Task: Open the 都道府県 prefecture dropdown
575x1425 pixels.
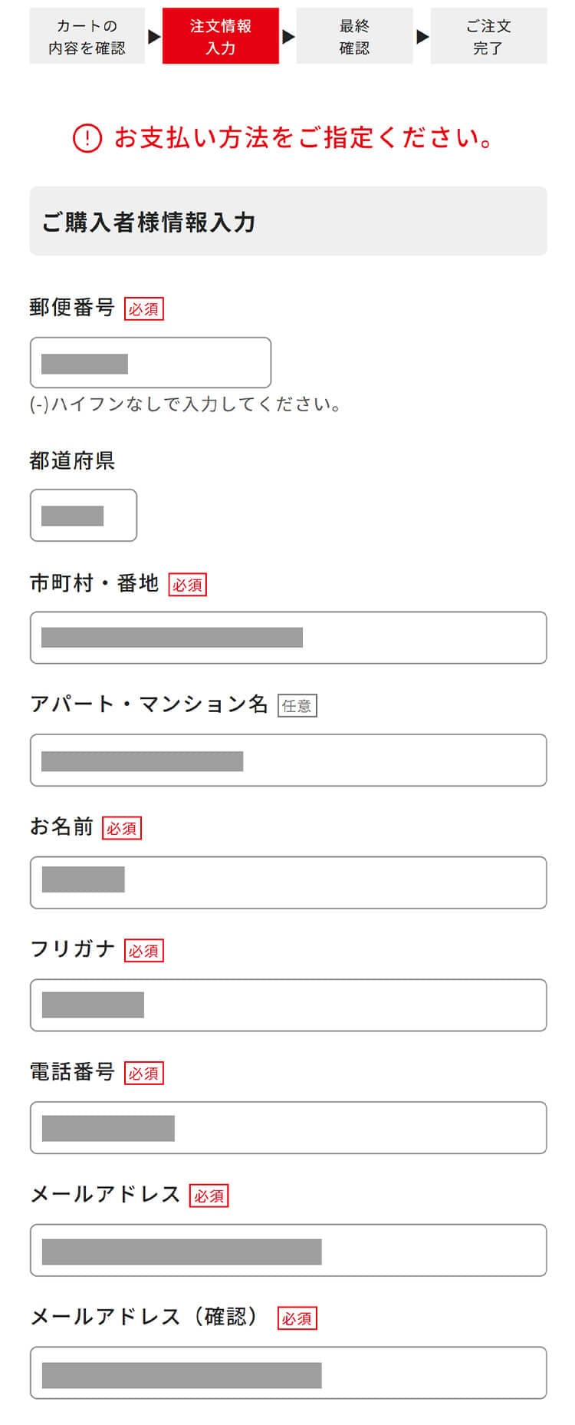Action: [x=84, y=516]
